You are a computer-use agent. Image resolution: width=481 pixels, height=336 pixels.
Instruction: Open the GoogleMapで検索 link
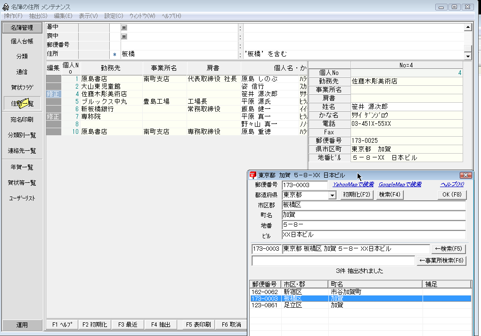tap(399, 184)
